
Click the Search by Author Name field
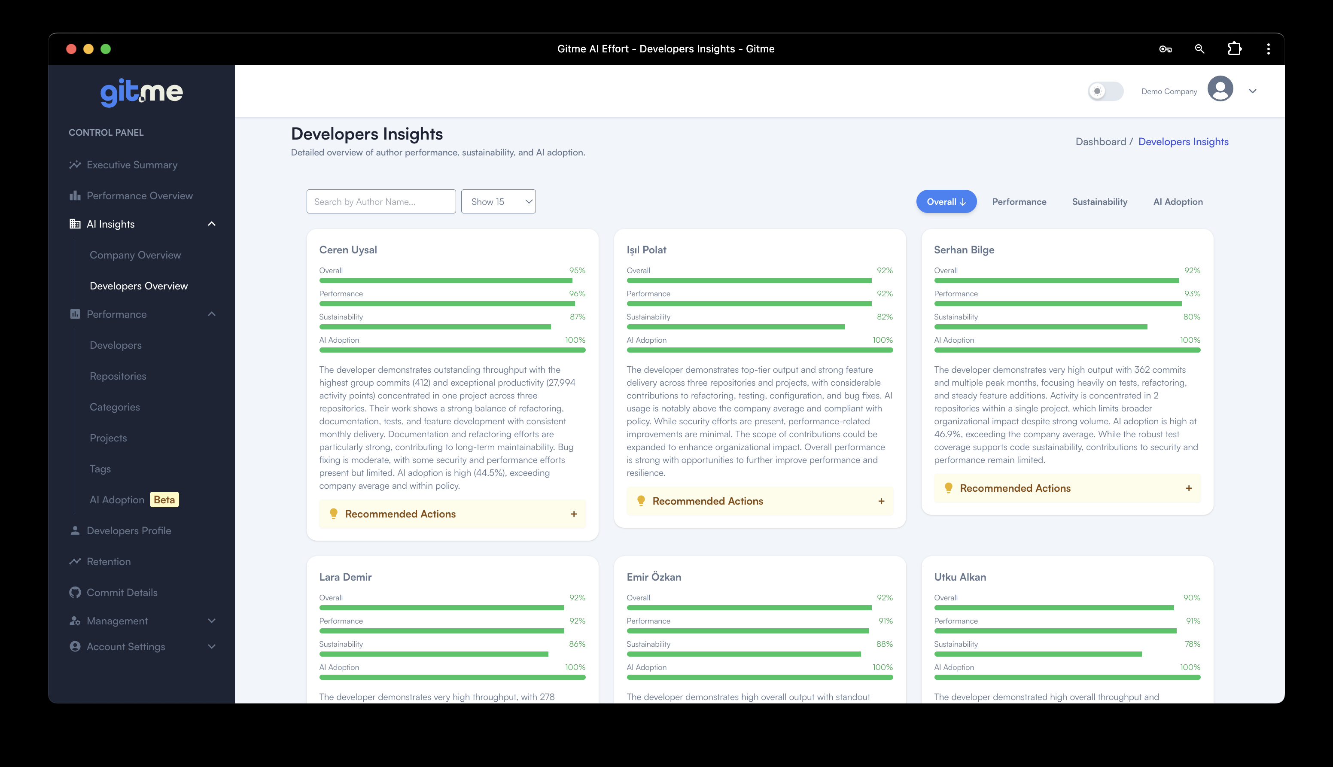381,201
